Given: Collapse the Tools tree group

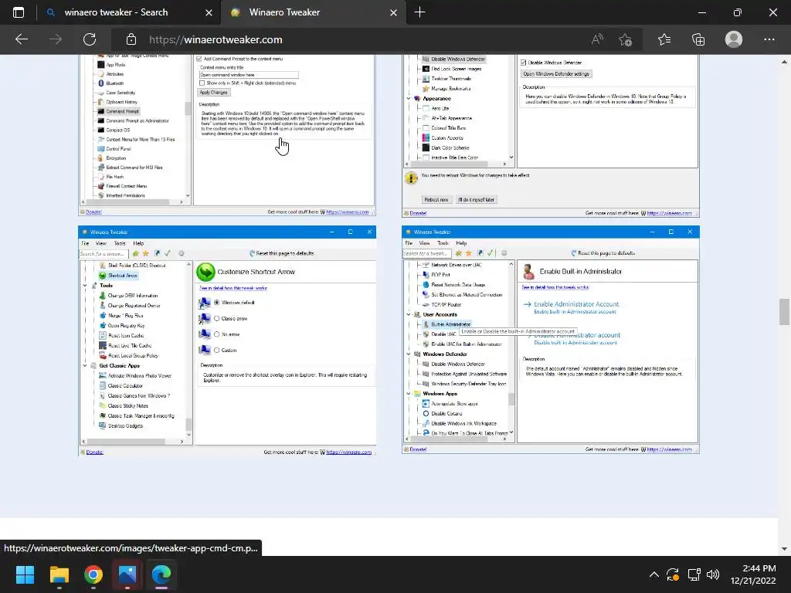Looking at the screenshot, I should pos(85,286).
